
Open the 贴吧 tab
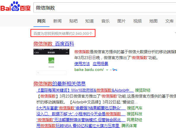(x=73, y=21)
